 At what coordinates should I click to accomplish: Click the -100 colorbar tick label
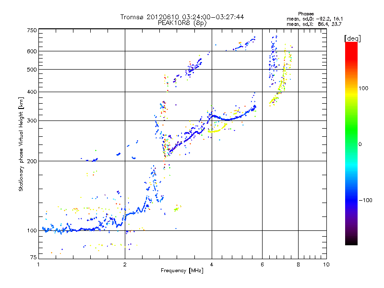366,200
